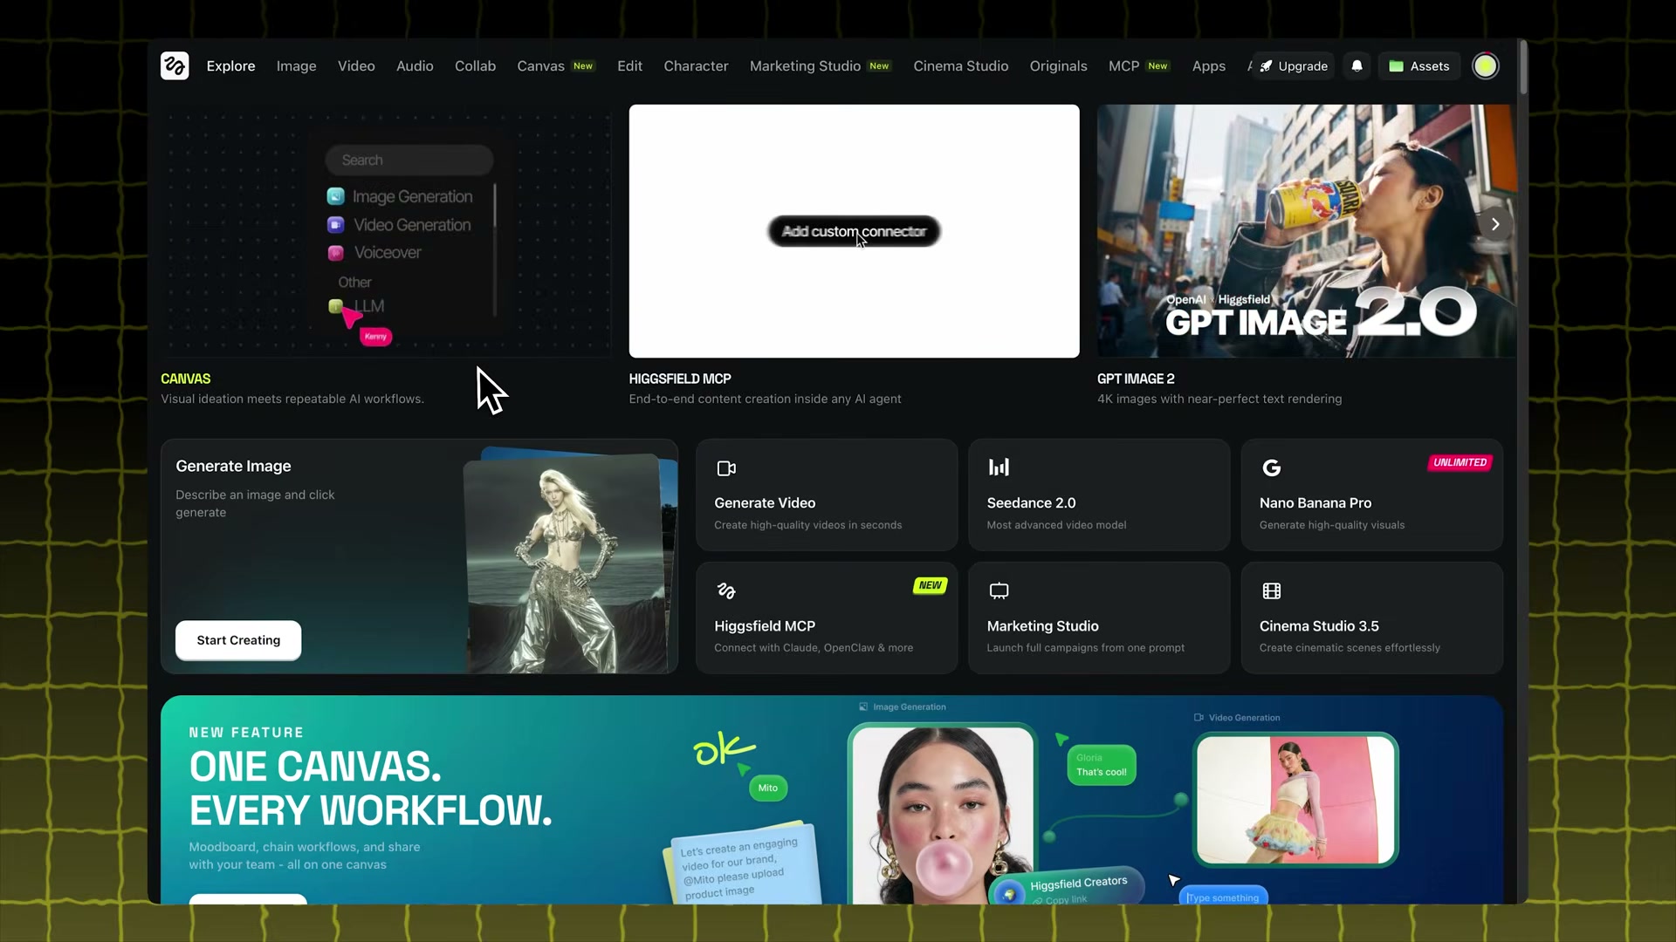Click the Image Generation node icon
1676x942 pixels.
(x=335, y=196)
